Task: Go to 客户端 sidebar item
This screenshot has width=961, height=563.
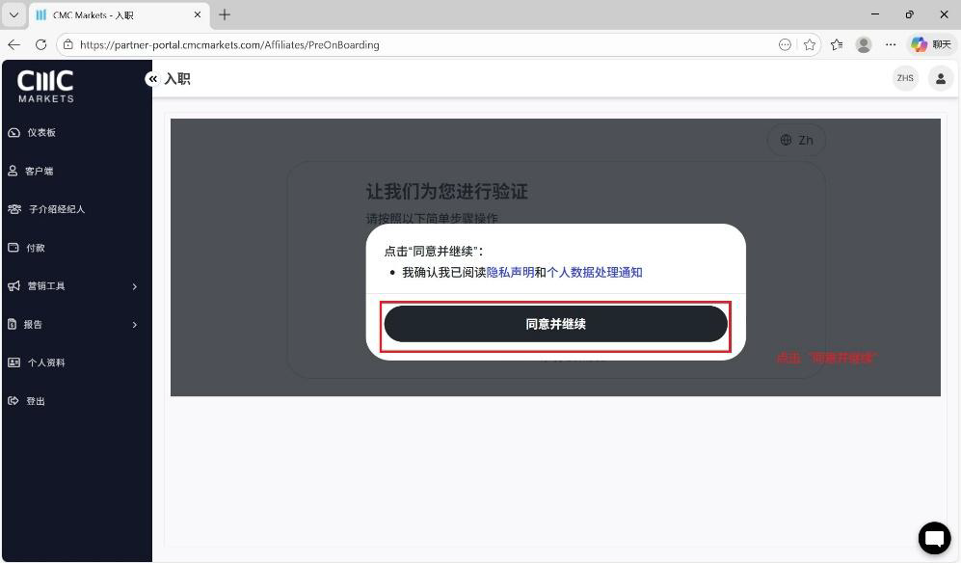Action: point(39,172)
